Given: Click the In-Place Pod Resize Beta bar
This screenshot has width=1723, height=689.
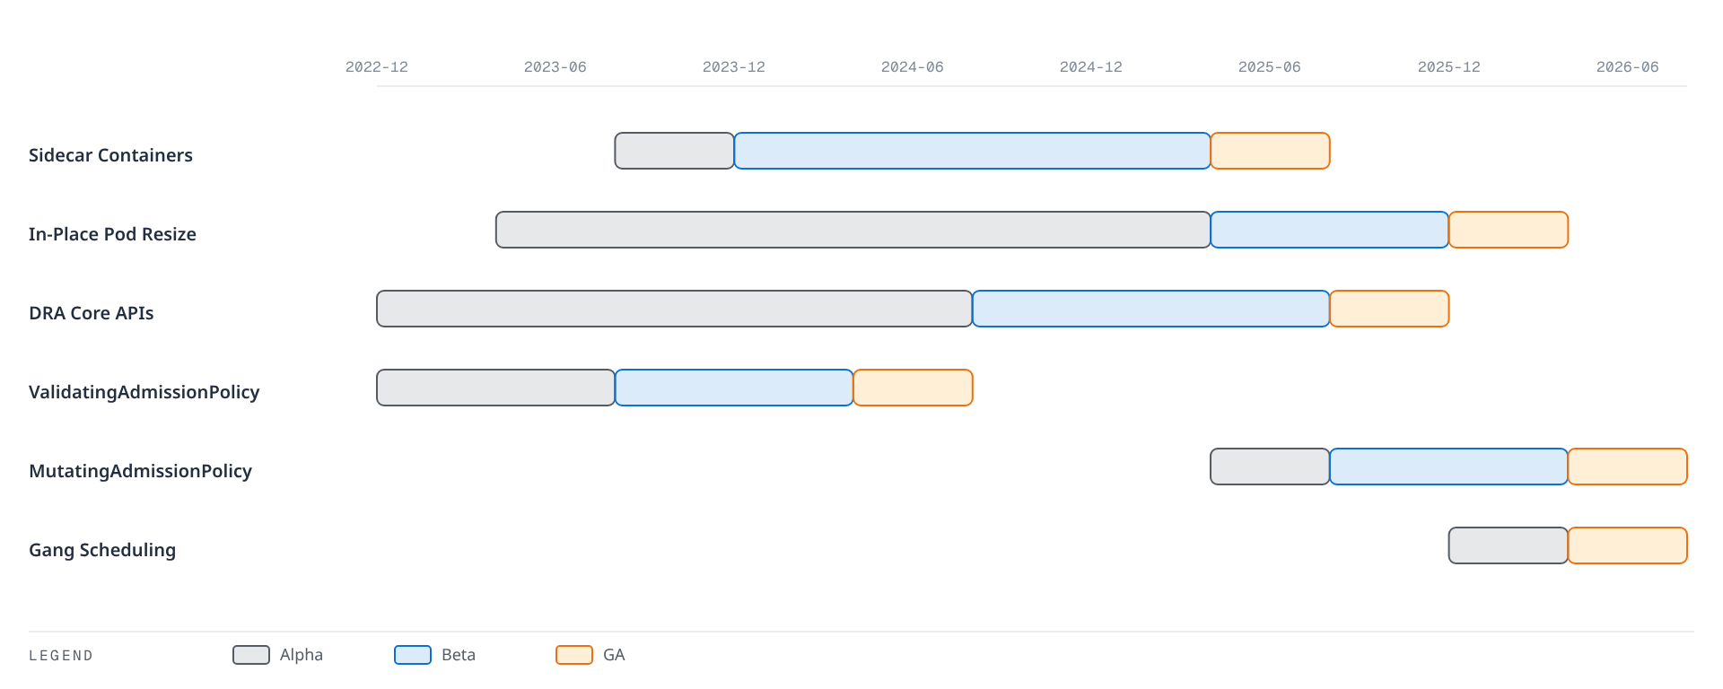Looking at the screenshot, I should pos(1329,230).
